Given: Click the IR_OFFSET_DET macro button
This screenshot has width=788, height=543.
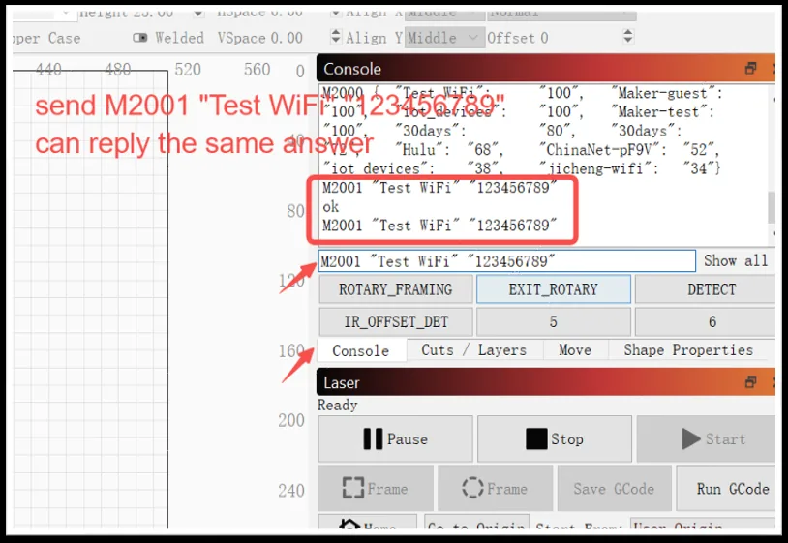Looking at the screenshot, I should tap(396, 321).
